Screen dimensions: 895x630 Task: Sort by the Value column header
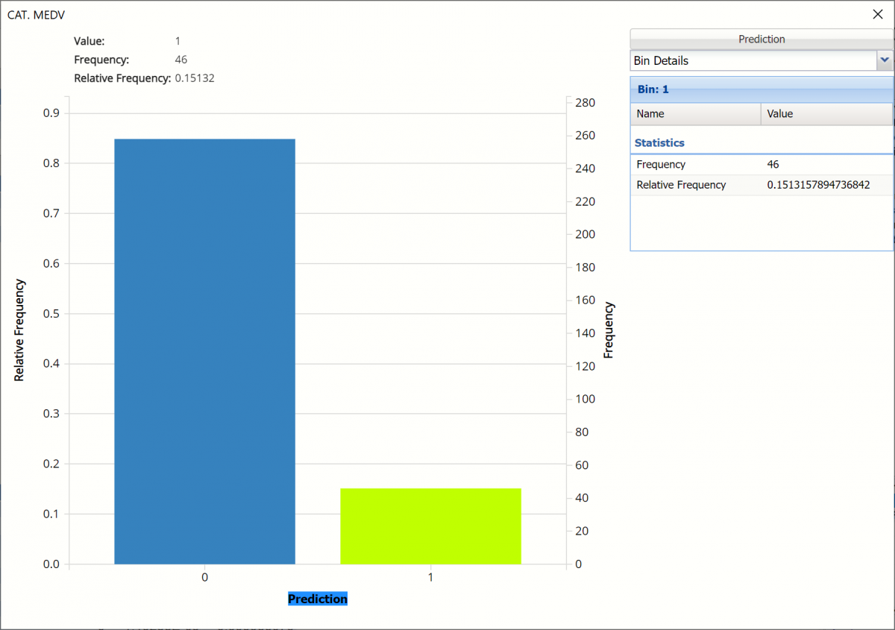coord(826,114)
